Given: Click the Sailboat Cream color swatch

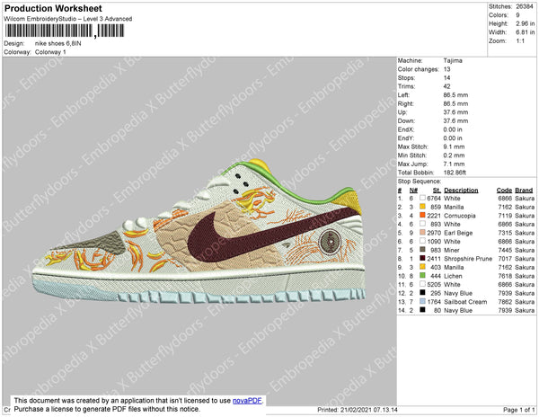Looking at the screenshot, I should [x=422, y=301].
